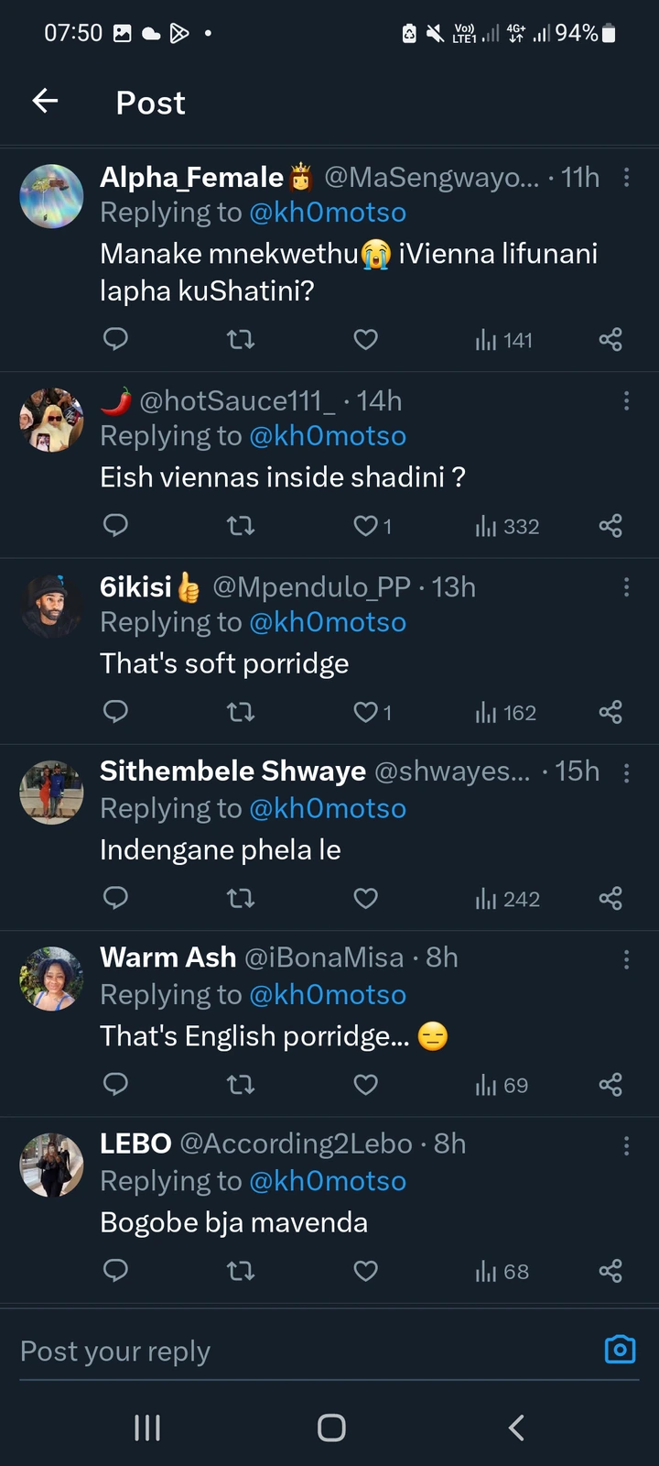Open 6ikisi's profile picture
The width and height of the screenshot is (659, 1466).
pyautogui.click(x=51, y=607)
